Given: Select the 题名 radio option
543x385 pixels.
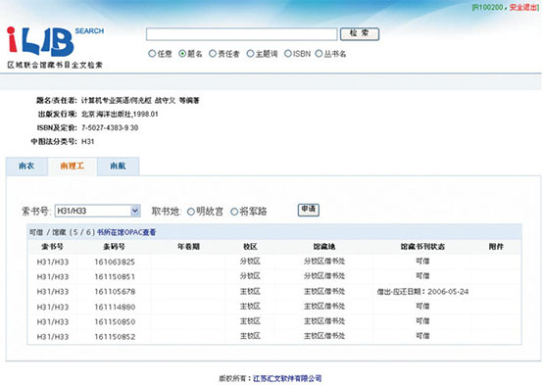Looking at the screenshot, I should coord(182,54).
